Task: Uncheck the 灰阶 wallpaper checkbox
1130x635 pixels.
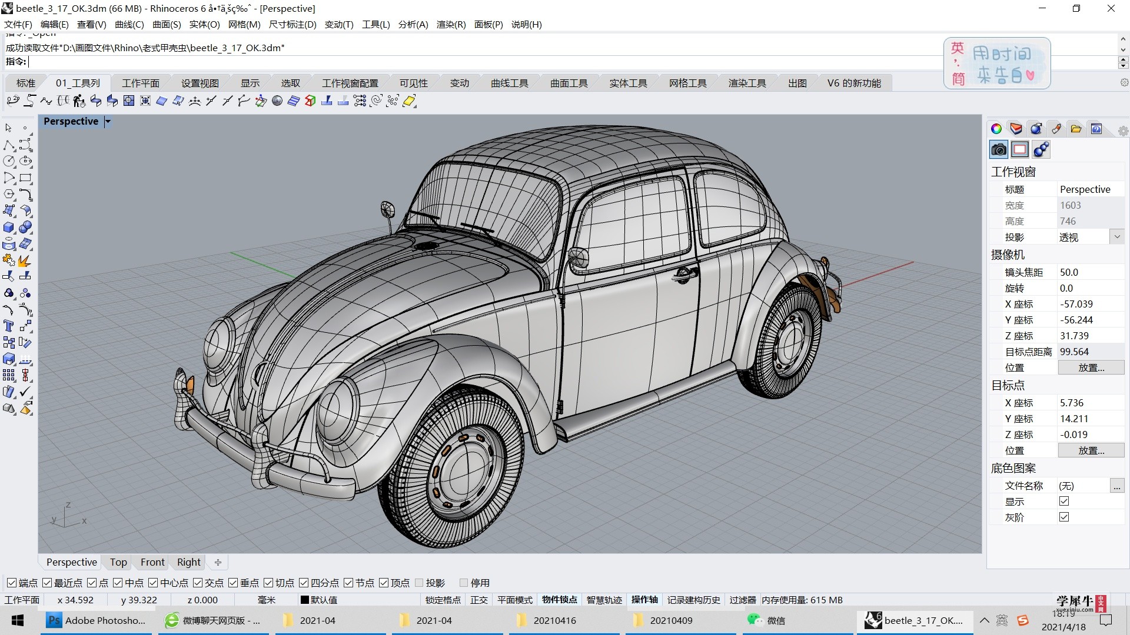Action: point(1064,517)
